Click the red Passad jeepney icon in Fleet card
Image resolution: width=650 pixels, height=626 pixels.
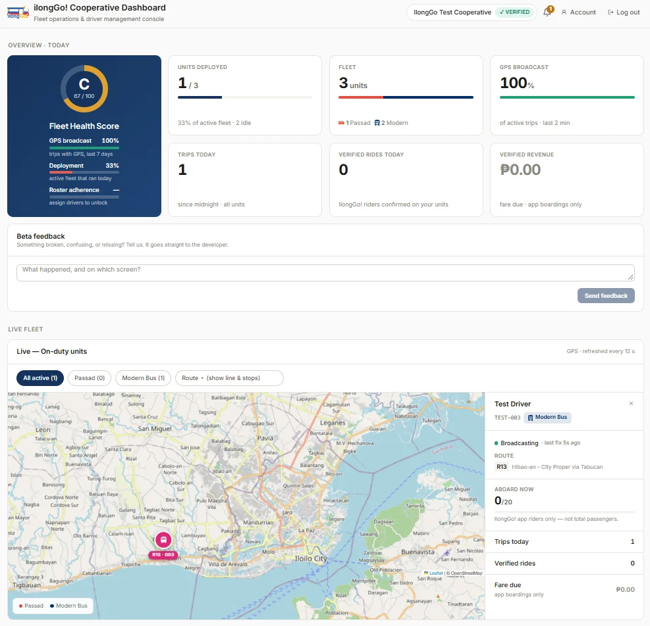point(341,123)
